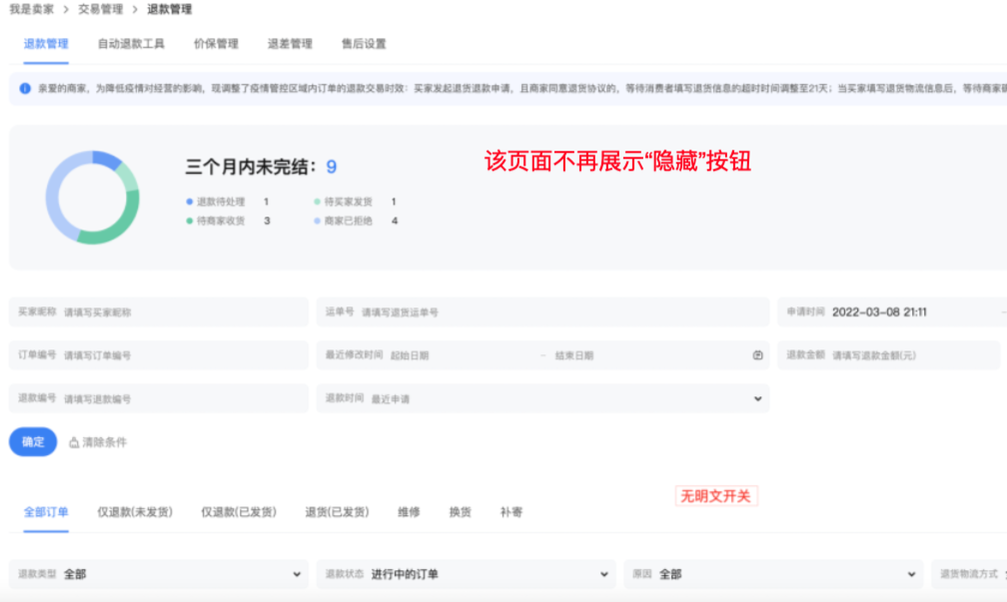Open the 退款类型 dropdown

(x=297, y=574)
